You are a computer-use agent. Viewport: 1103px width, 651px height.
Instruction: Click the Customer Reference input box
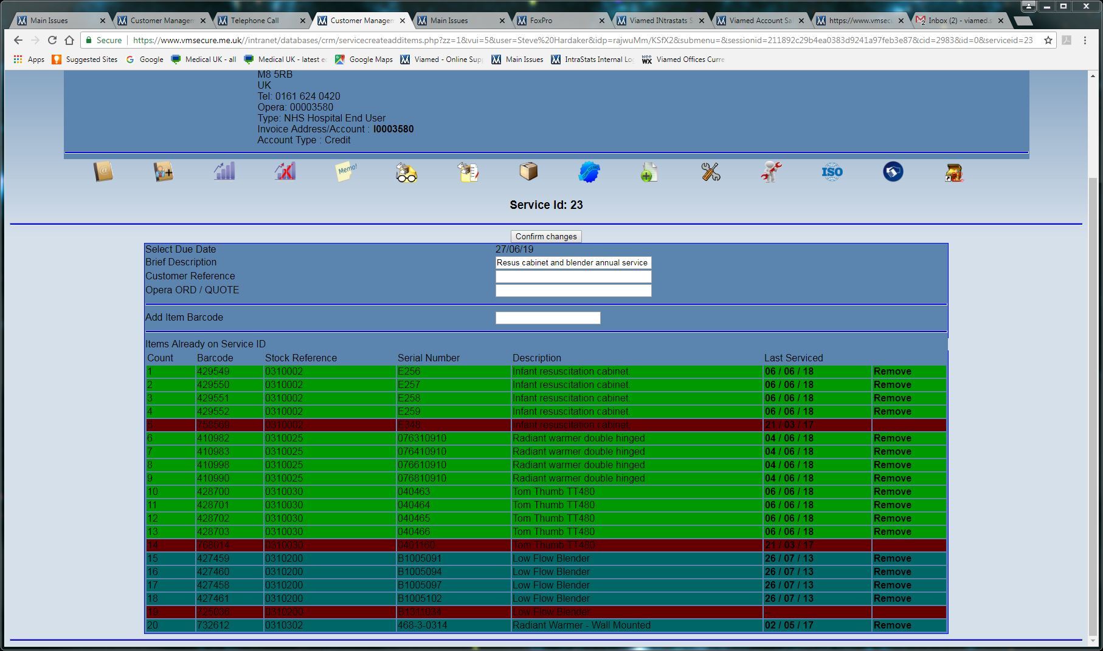click(x=573, y=277)
